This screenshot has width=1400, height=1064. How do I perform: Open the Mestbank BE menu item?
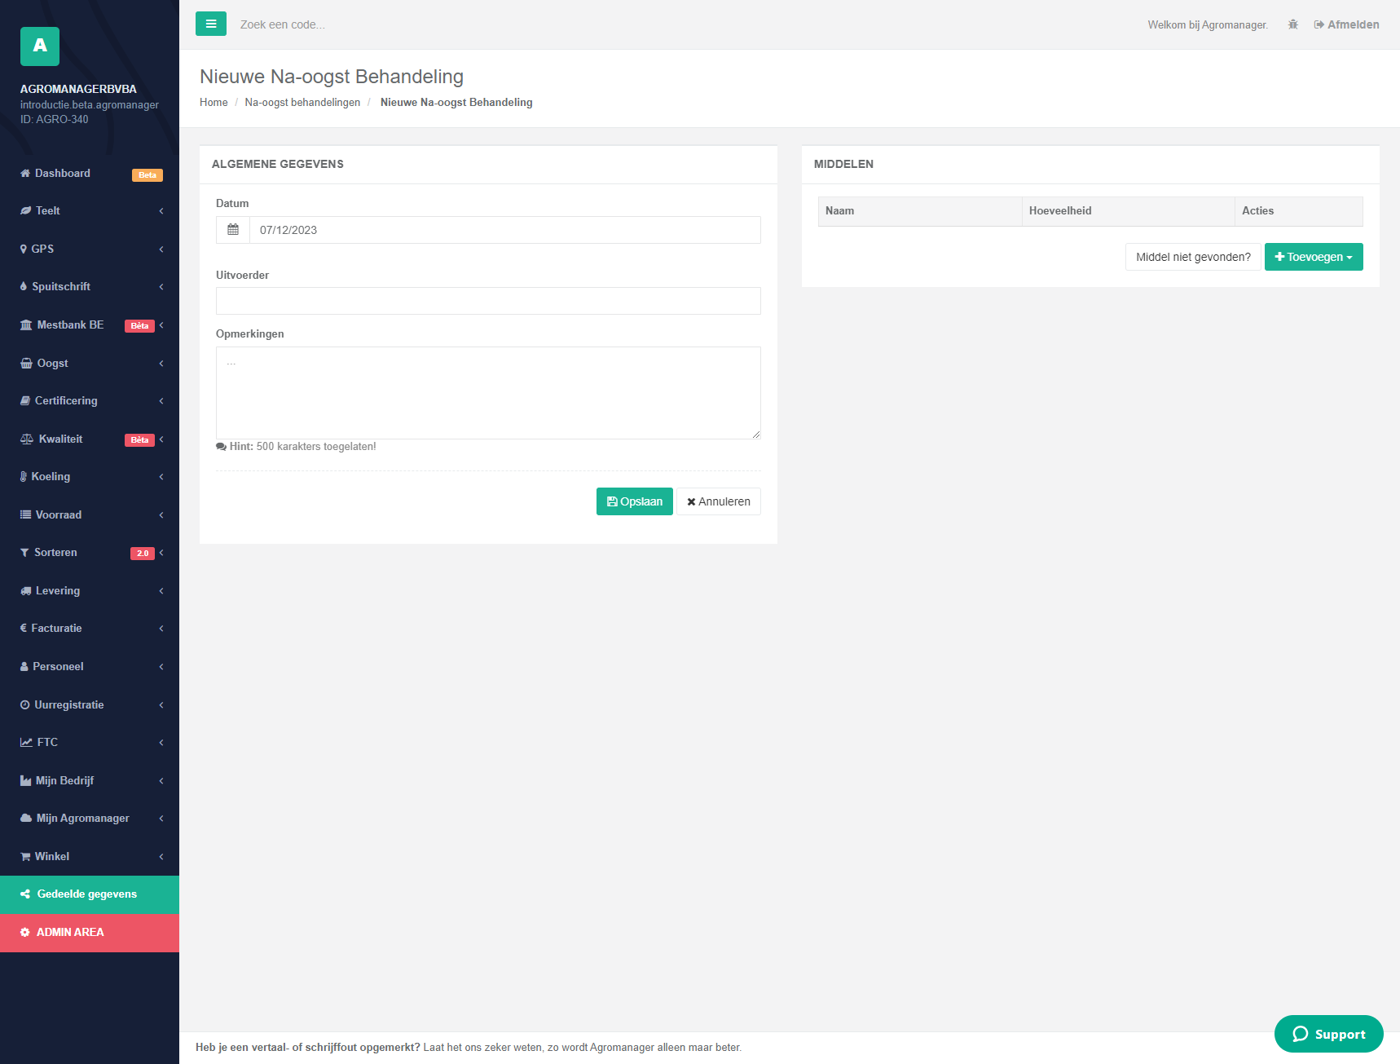90,324
